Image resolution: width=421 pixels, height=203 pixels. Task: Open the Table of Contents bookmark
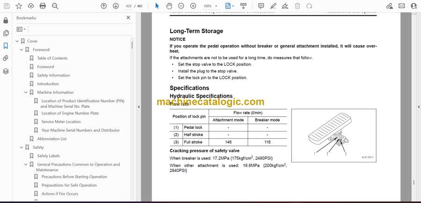click(52, 58)
